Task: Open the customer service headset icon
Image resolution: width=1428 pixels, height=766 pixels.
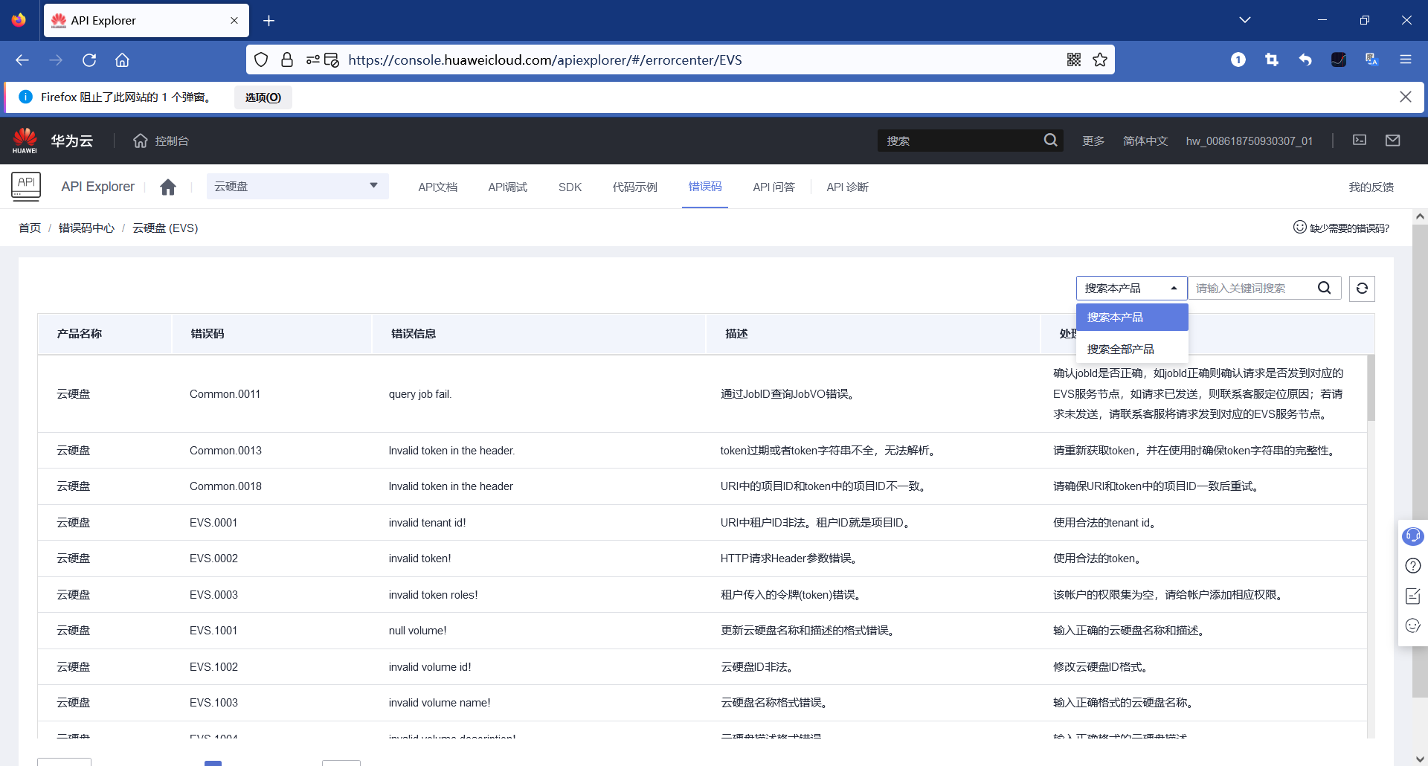Action: pos(1412,535)
